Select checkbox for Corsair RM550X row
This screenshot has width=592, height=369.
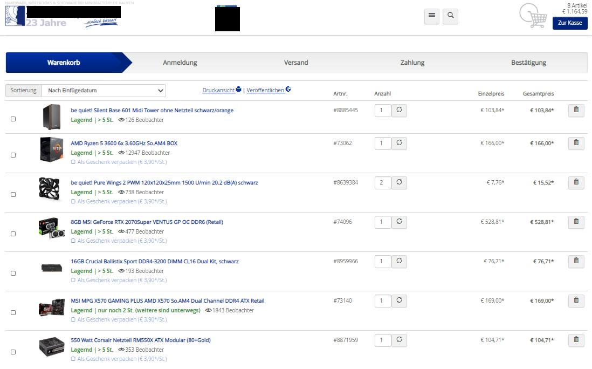pos(13,352)
